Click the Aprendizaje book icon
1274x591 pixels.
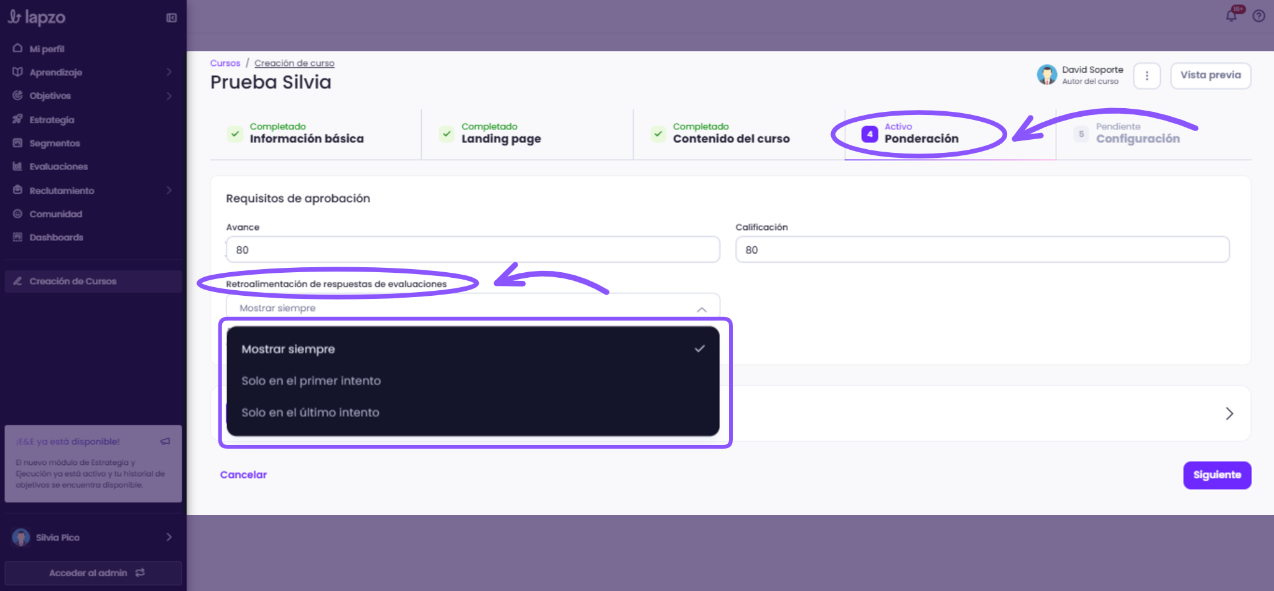click(17, 72)
